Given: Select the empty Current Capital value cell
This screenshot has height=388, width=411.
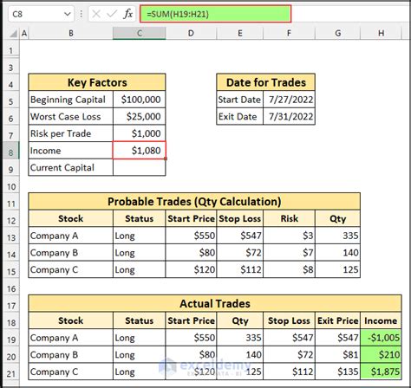Looking at the screenshot, I should [x=140, y=167].
